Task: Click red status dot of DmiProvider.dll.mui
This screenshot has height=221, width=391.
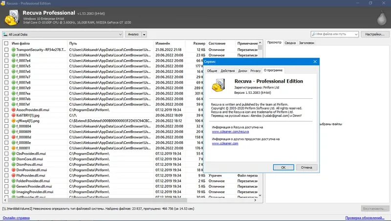Action: click(14, 170)
